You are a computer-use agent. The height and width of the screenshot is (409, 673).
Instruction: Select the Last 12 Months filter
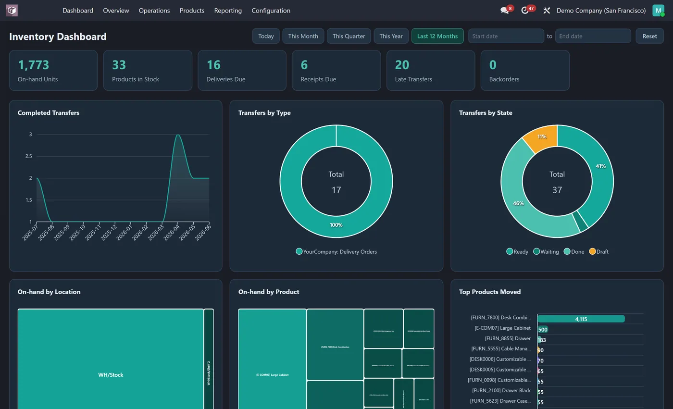tap(437, 36)
